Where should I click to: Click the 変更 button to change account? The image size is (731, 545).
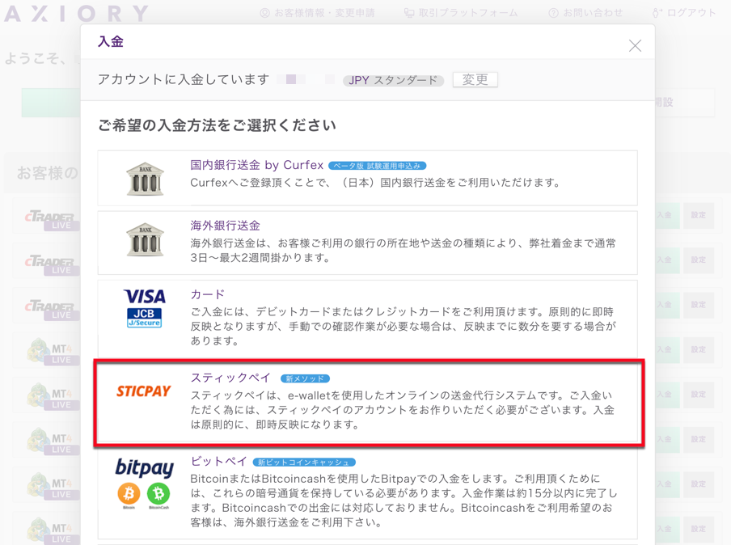[x=475, y=80]
